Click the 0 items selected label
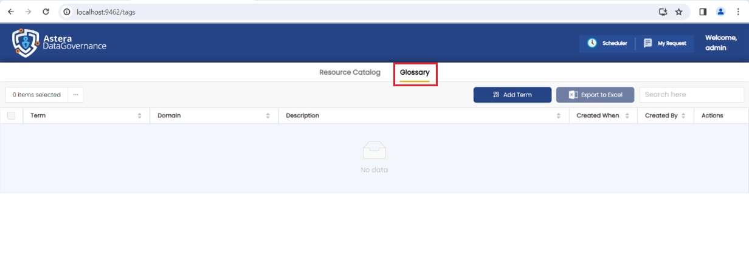The width and height of the screenshot is (749, 263). (36, 95)
